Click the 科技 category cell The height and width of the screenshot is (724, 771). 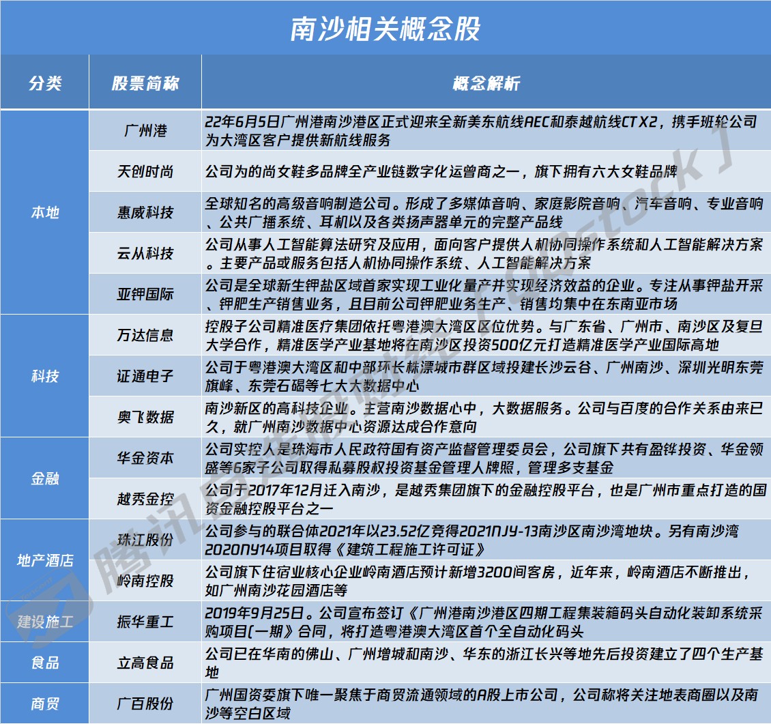click(45, 376)
